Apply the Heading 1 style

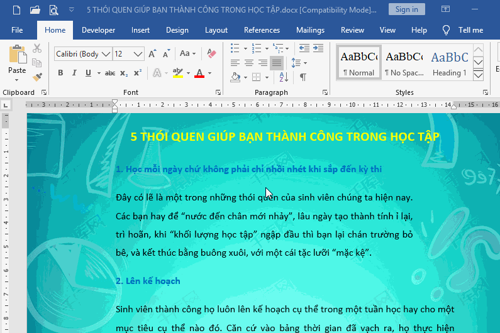pyautogui.click(x=450, y=62)
